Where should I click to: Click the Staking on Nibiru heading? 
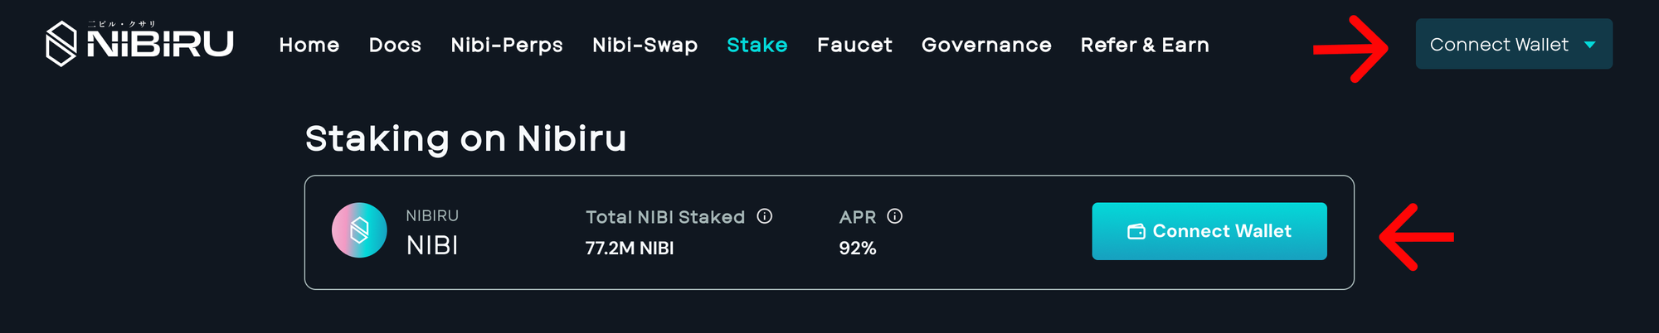465,138
